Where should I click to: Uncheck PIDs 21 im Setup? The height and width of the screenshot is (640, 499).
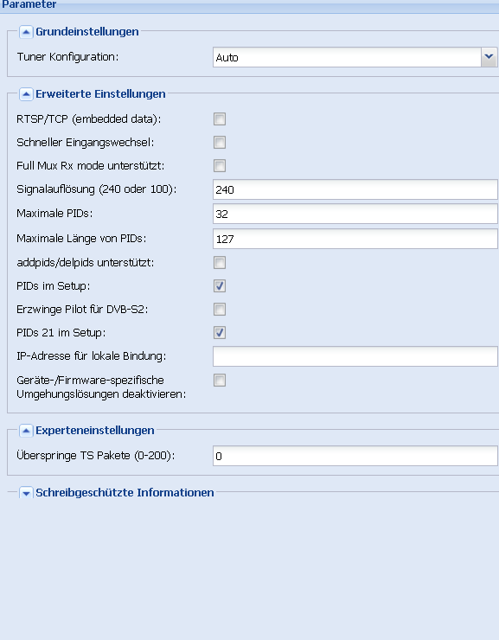220,332
